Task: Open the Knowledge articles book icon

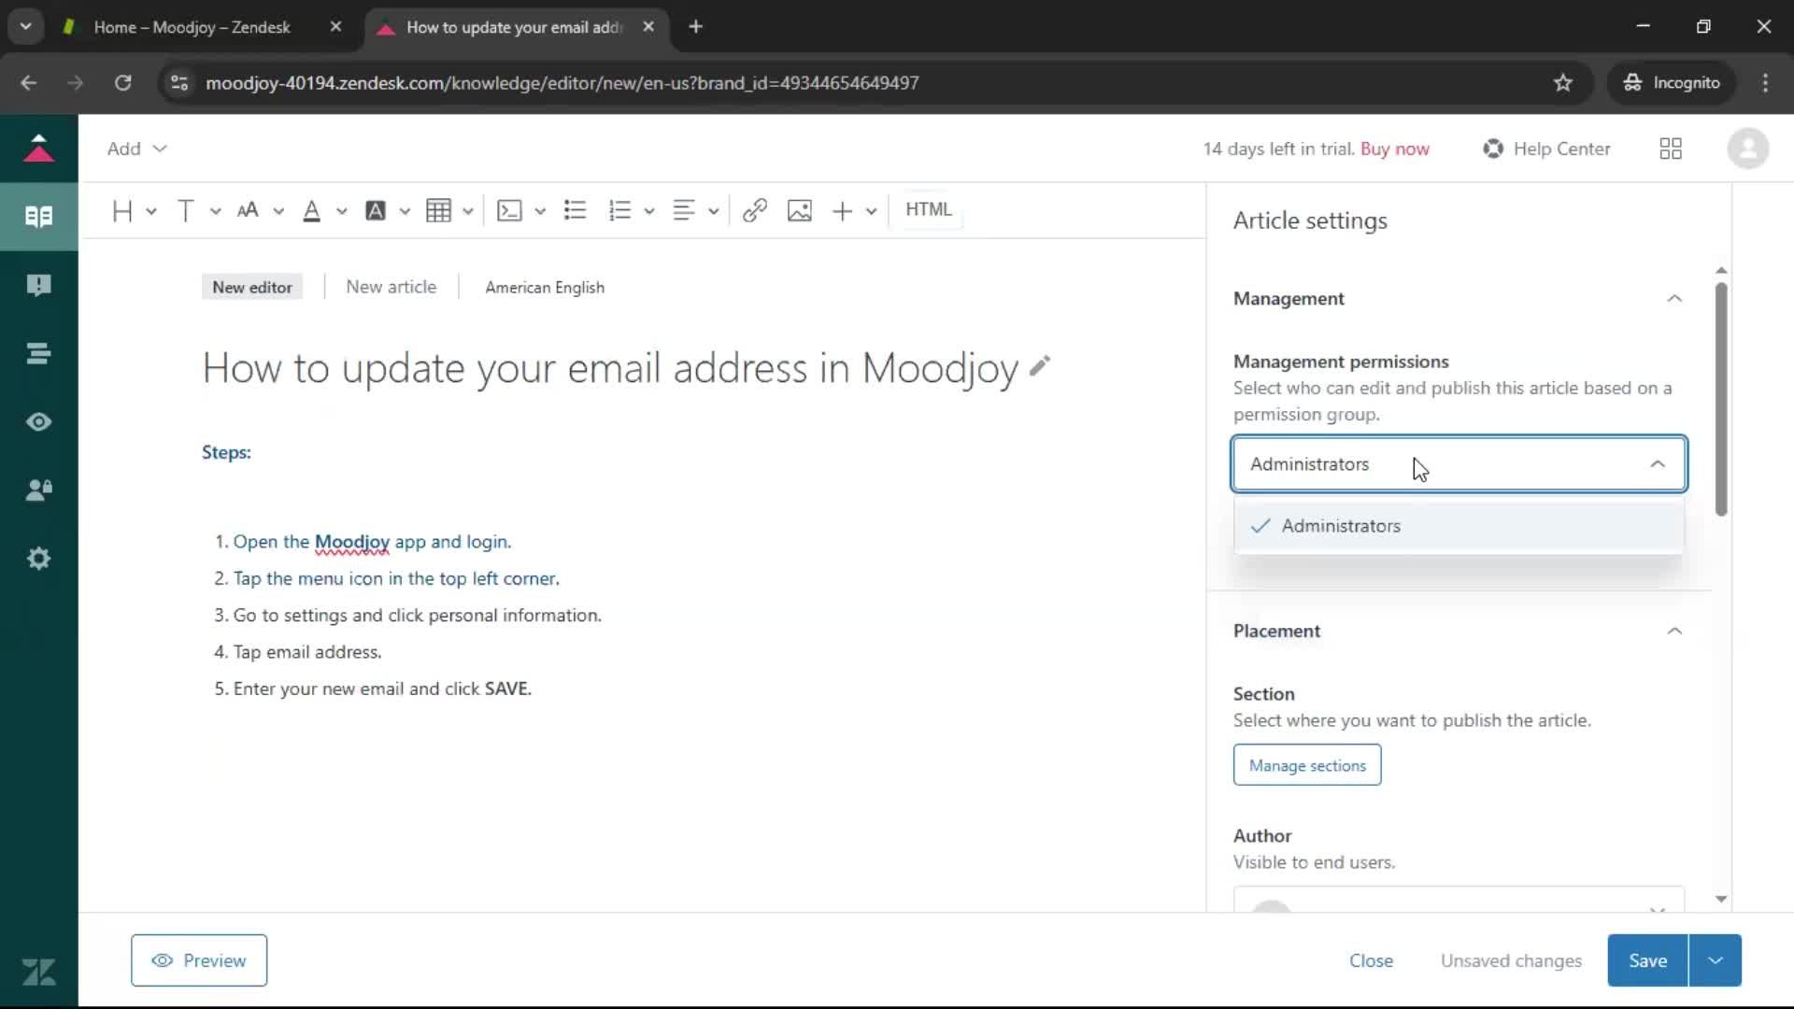Action: click(38, 217)
